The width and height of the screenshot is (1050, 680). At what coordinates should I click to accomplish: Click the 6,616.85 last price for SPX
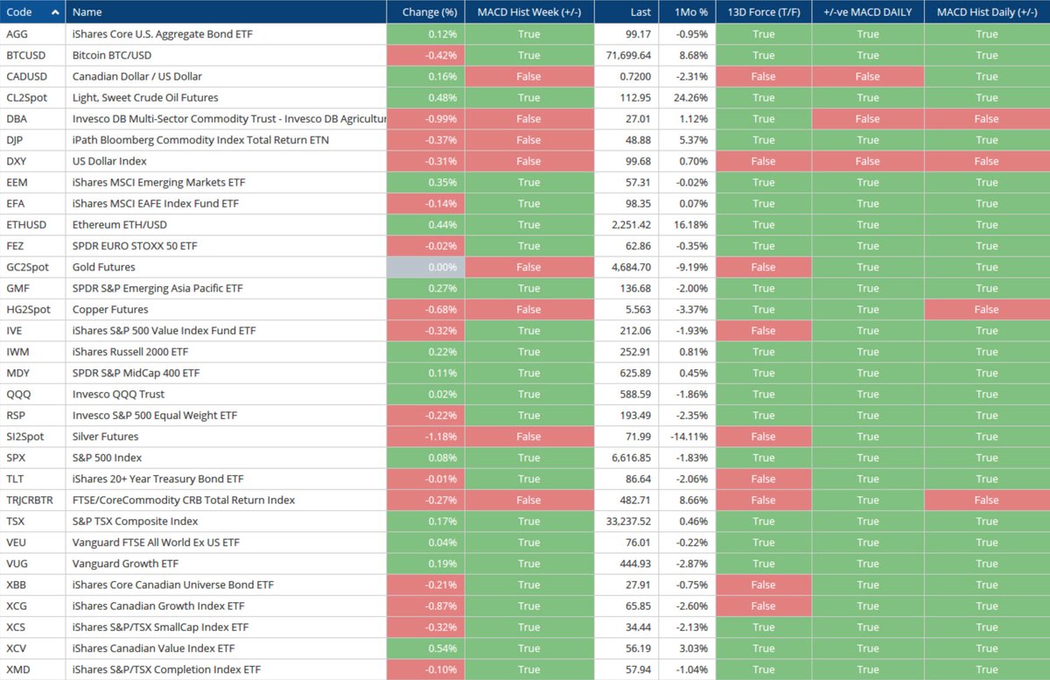pyautogui.click(x=625, y=458)
